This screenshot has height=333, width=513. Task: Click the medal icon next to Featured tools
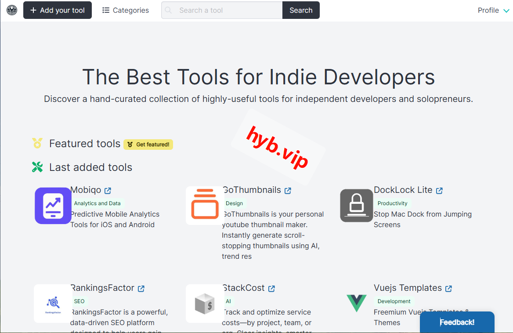click(x=37, y=143)
